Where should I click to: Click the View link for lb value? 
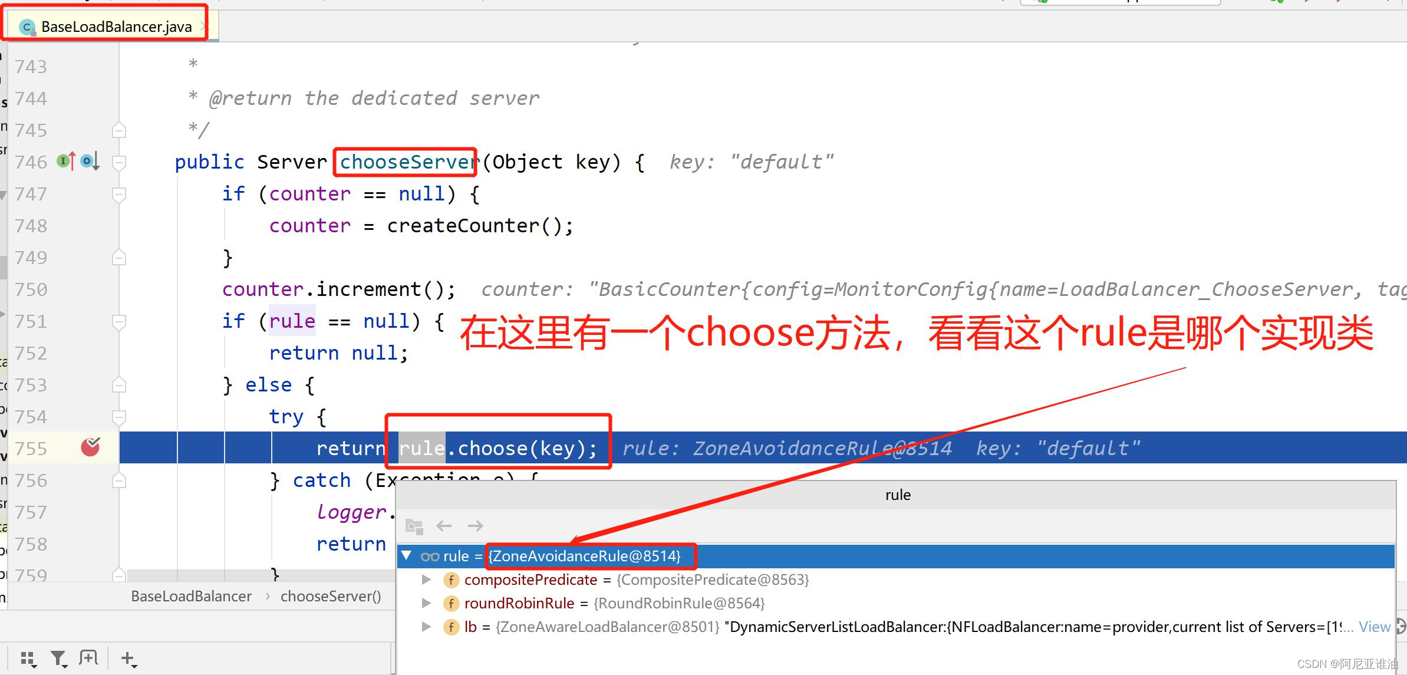1374,627
